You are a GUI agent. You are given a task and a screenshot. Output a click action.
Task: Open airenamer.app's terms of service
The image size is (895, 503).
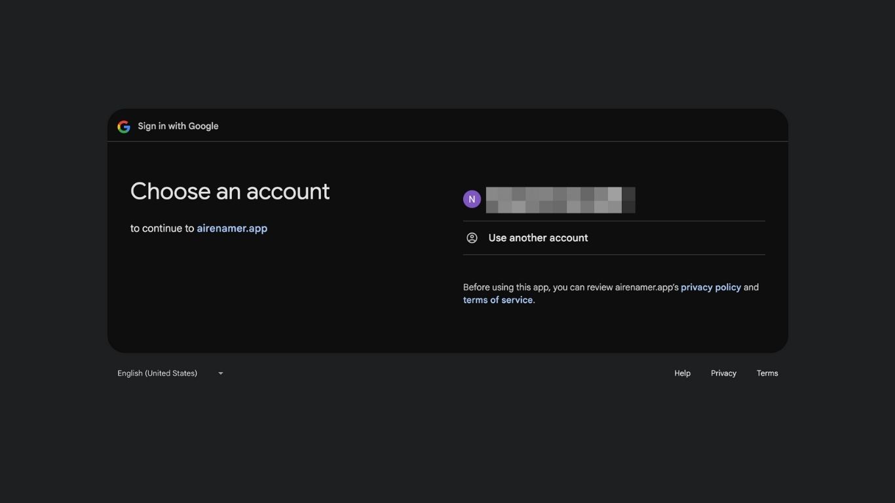(x=498, y=299)
